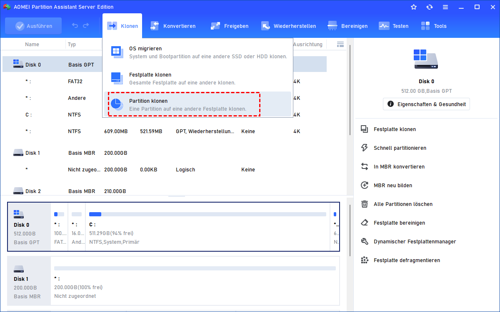Image resolution: width=500 pixels, height=312 pixels.
Task: Click the large Disk 0 icon in right panel
Action: coord(426,59)
